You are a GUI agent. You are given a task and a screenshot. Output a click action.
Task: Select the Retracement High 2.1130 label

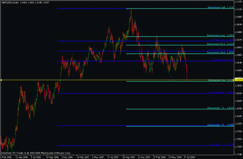tap(221, 7)
